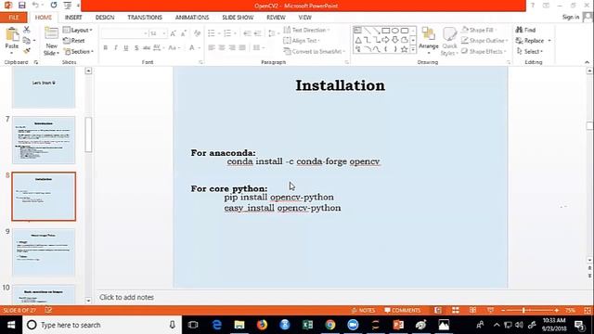Expand the shapes gallery

pos(413,49)
